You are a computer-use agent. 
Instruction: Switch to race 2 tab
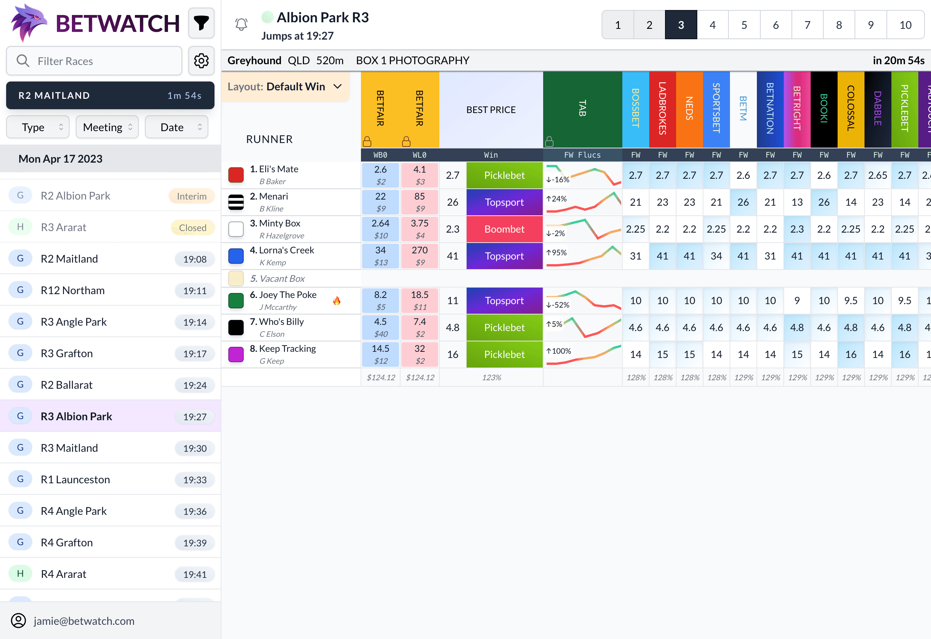649,25
